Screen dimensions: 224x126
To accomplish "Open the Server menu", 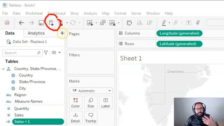I will click(x=136, y=13).
